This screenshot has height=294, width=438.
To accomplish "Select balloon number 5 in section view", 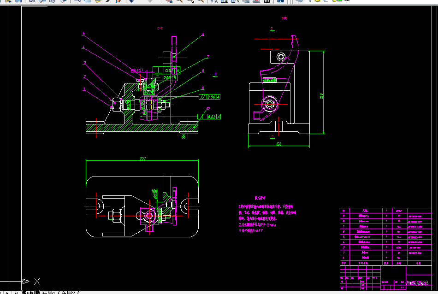I will point(83,34).
